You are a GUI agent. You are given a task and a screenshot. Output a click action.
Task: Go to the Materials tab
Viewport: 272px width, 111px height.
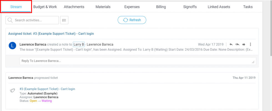(103, 7)
